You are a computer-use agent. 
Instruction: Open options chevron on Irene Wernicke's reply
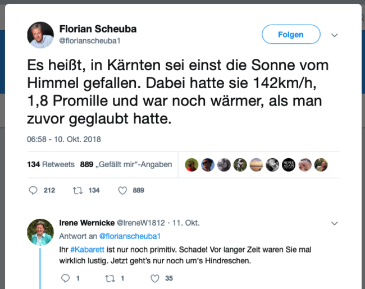(335, 223)
